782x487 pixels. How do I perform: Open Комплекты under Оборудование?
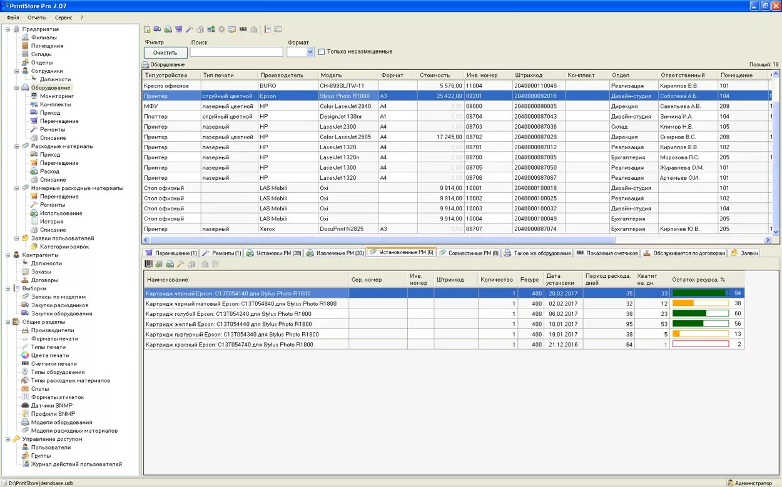(x=55, y=104)
